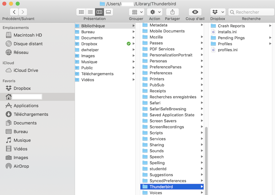Open Vidéos in sidebar favorites
The height and width of the screenshot is (195, 275).
pos(37,149)
